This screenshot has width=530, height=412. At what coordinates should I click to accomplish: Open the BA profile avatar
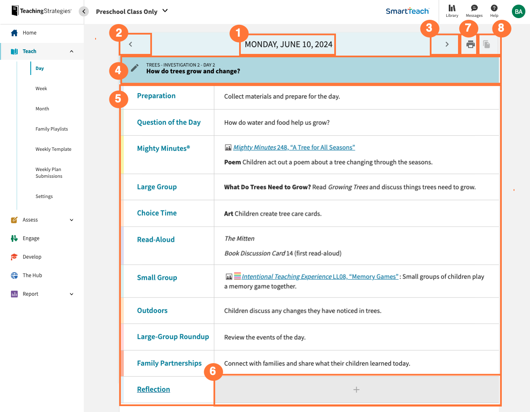pyautogui.click(x=519, y=11)
